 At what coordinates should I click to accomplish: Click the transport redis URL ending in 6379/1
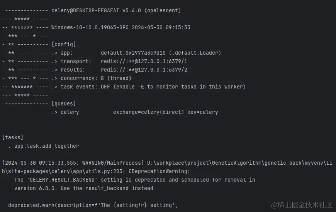click(x=144, y=61)
